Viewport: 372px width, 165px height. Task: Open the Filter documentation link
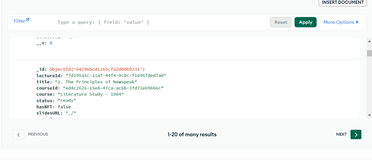tap(19, 21)
